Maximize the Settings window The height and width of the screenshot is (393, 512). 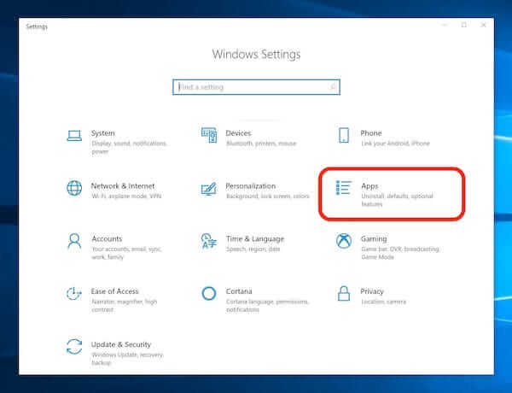coord(464,25)
